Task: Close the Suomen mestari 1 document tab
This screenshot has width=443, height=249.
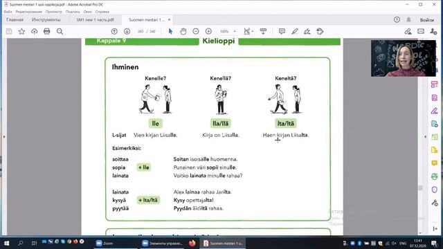Action: 169,19
